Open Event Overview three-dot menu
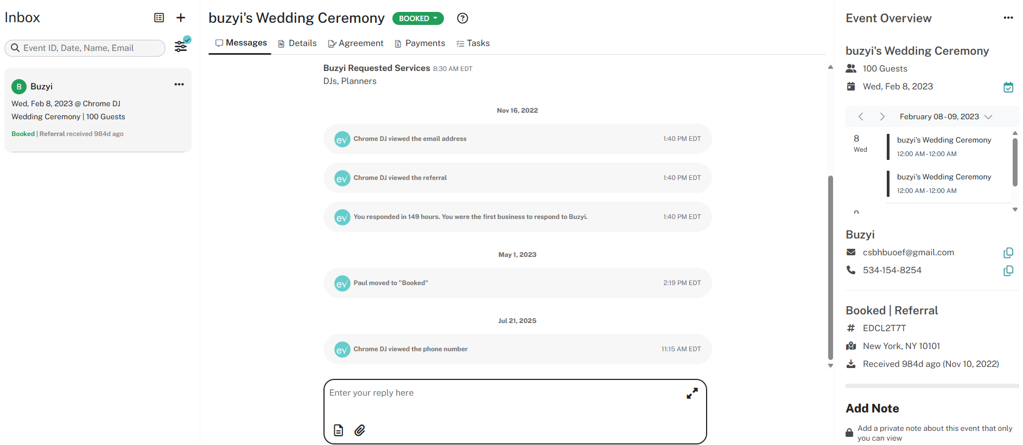 tap(1008, 18)
